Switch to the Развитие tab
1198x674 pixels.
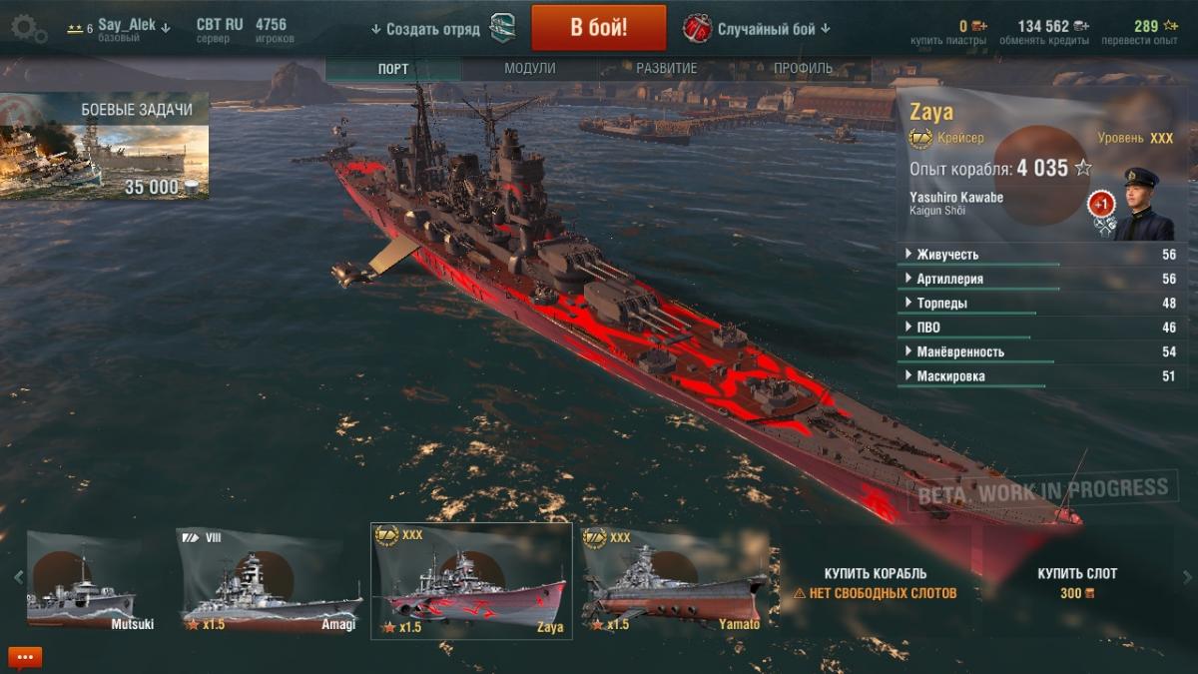point(667,69)
